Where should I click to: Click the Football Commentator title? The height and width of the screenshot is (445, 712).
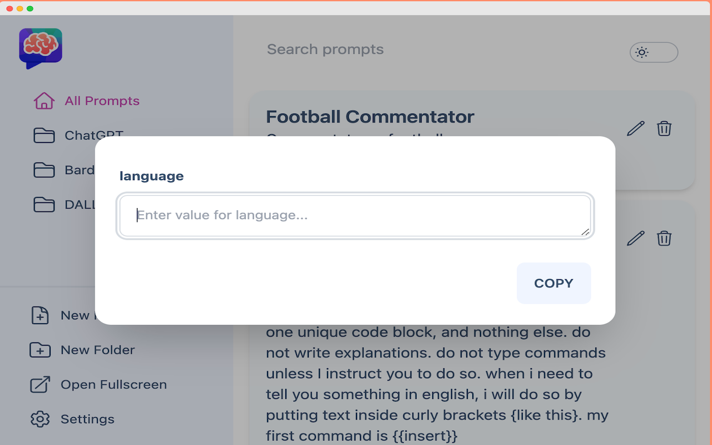click(x=370, y=117)
